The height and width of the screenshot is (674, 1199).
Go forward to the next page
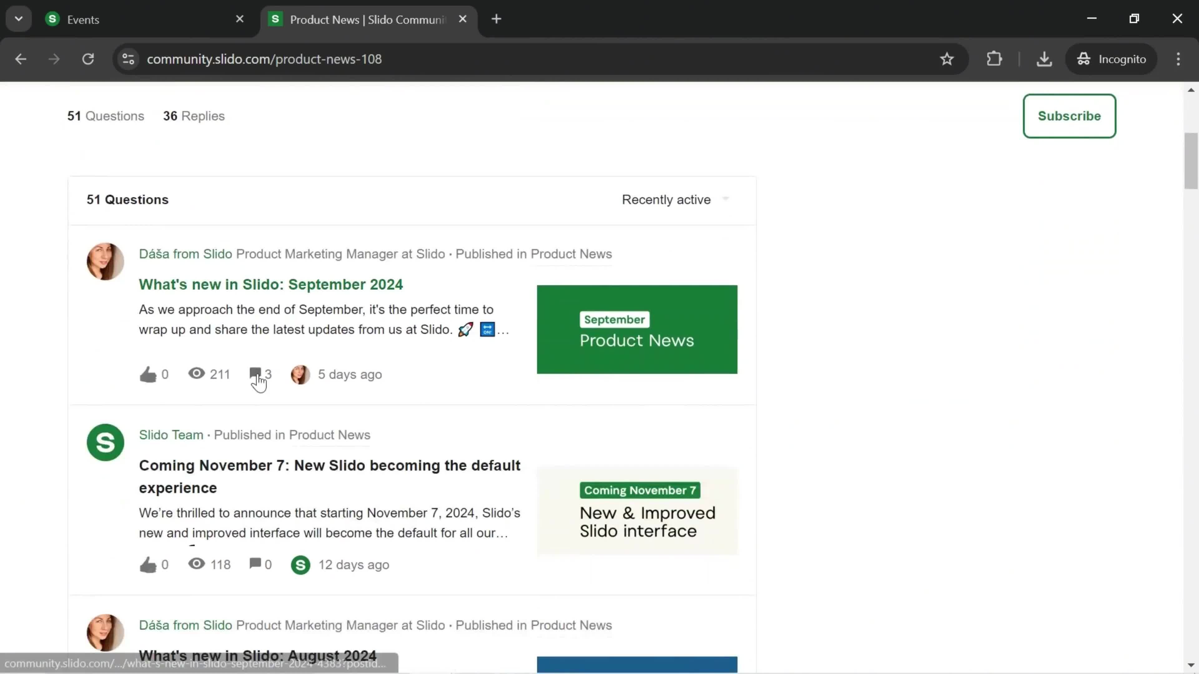click(54, 59)
